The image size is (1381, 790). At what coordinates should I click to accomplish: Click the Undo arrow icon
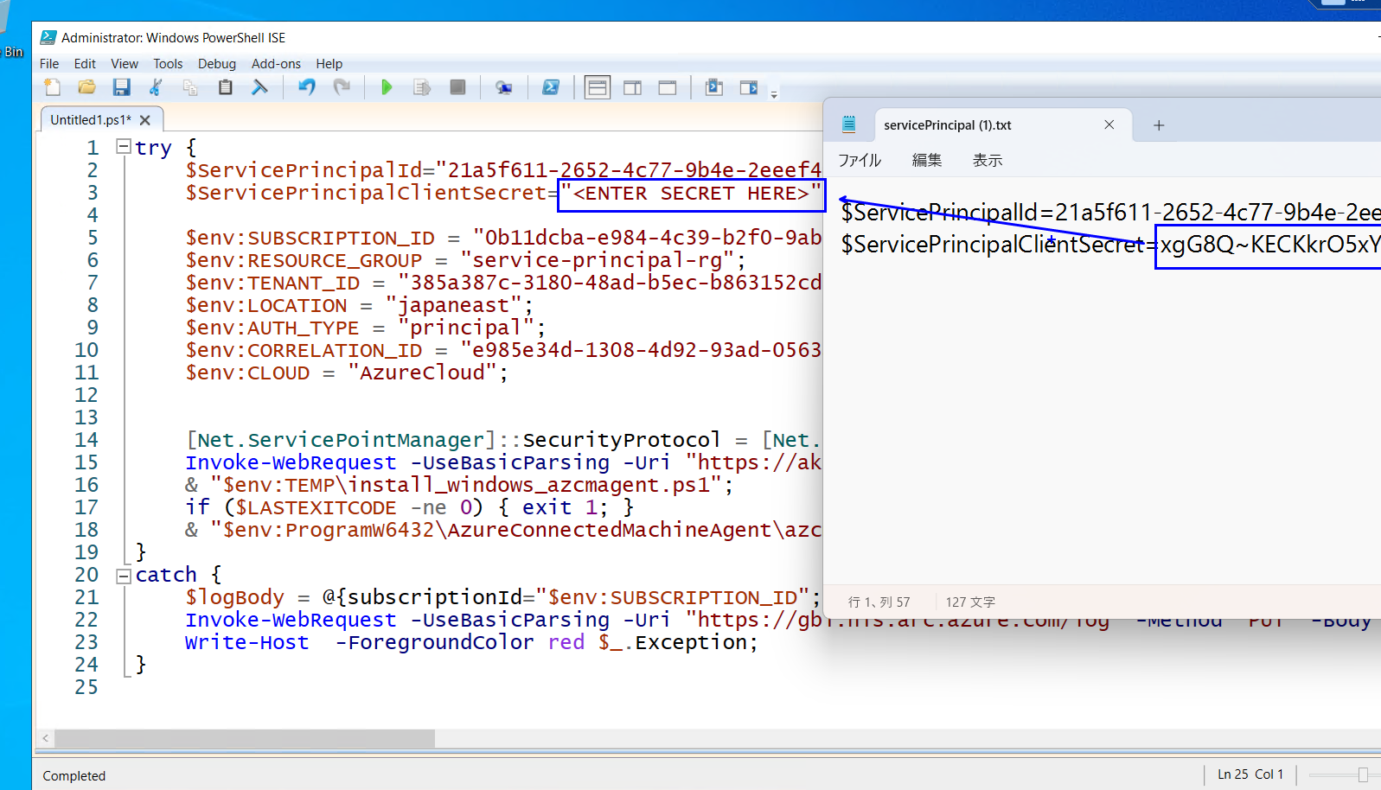(307, 87)
